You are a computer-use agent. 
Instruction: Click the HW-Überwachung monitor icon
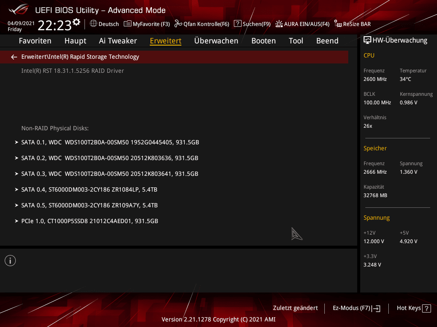pos(367,40)
